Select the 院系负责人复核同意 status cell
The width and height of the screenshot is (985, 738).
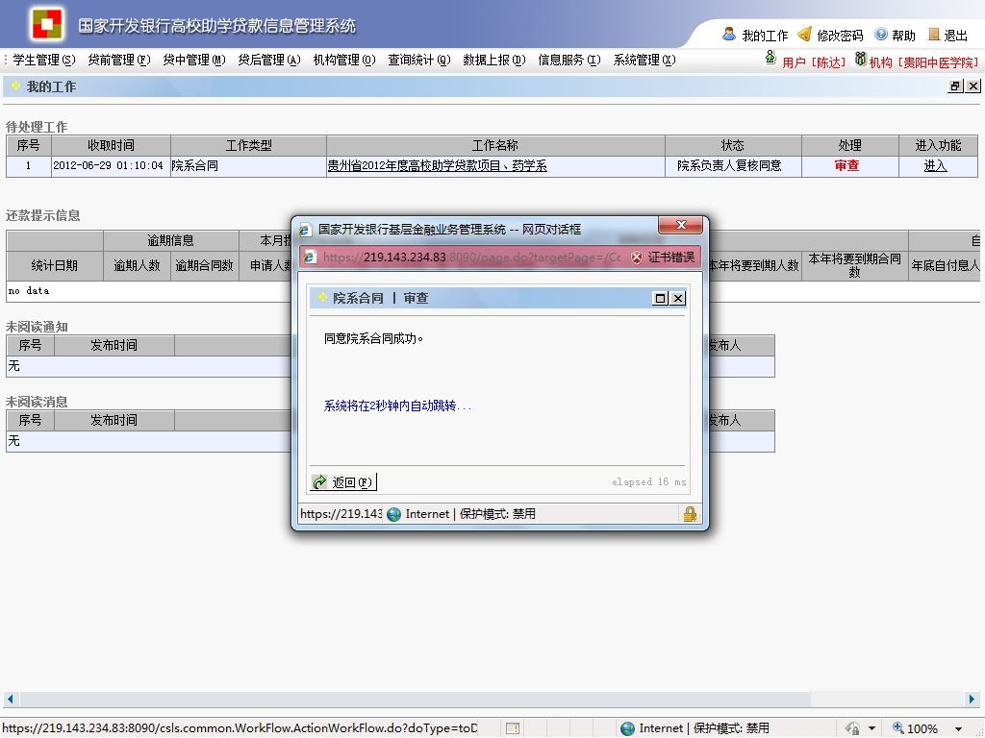coord(733,165)
